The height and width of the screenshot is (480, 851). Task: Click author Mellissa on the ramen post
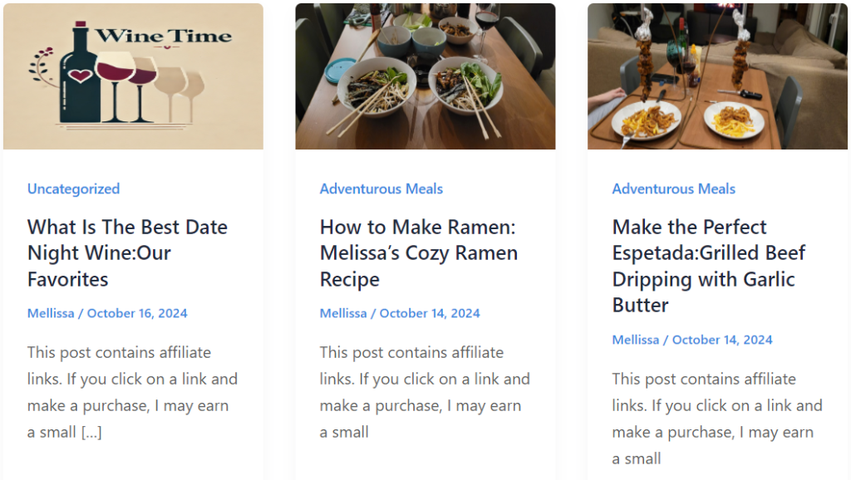343,313
